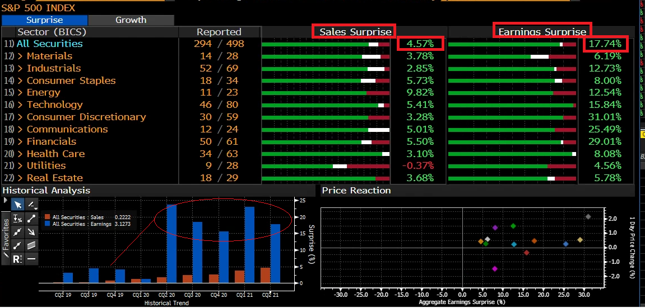Viewport: 645px width, 308px height.
Task: Click the Favorites pencil edit icon
Action: click(x=6, y=256)
